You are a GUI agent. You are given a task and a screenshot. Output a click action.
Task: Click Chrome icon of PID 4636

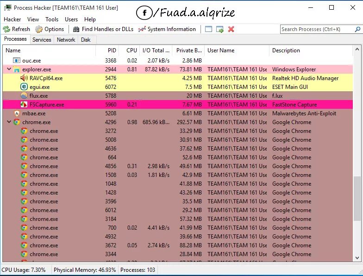[24, 148]
